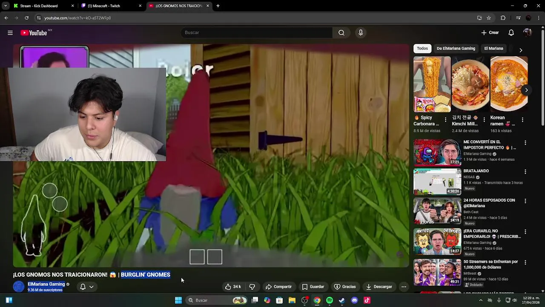Open more actions three-dot menu under video
This screenshot has width=545, height=307.
click(x=404, y=287)
